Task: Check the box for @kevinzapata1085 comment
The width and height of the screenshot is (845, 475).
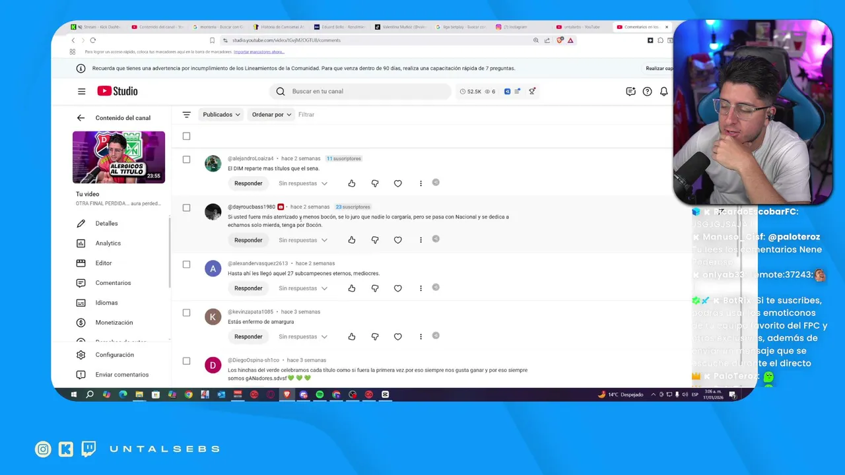Action: 186,313
